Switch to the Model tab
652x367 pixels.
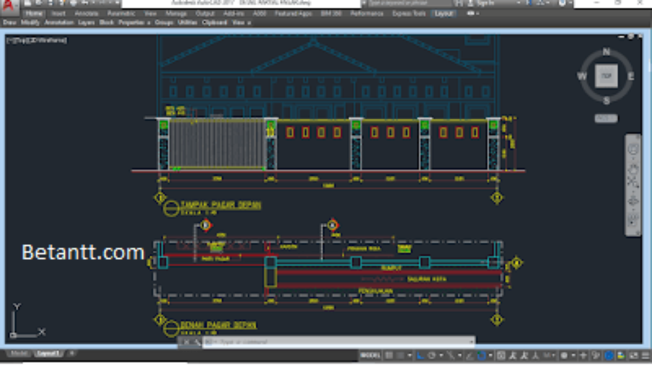click(x=20, y=353)
